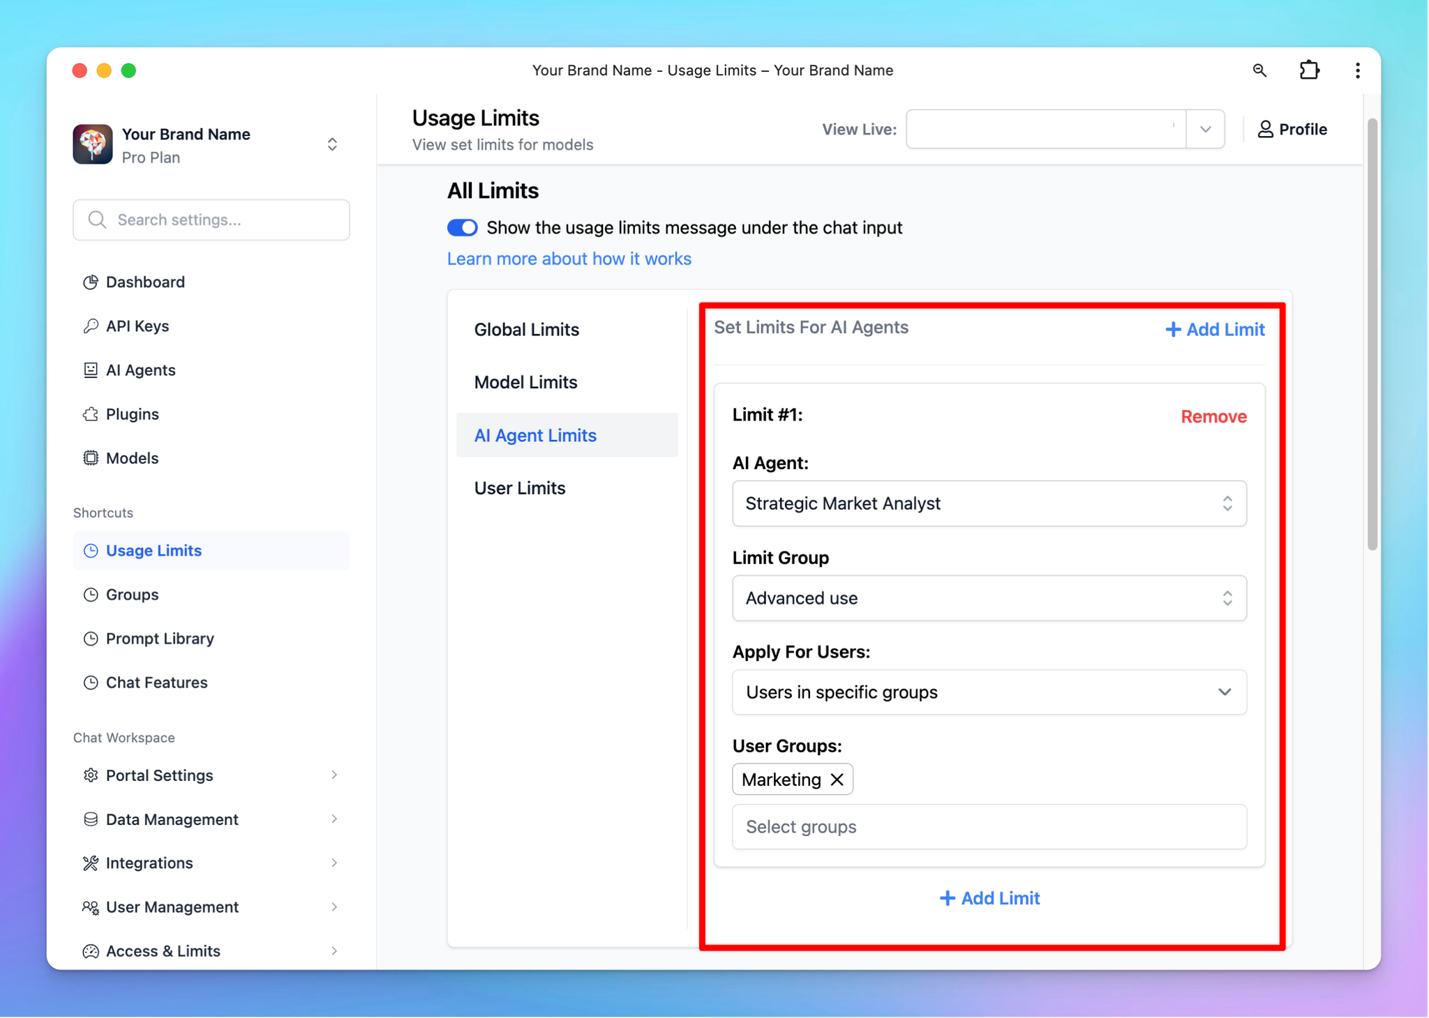Screen dimensions: 1429x1018
Task: Expand Data Management chevron
Action: click(x=335, y=819)
